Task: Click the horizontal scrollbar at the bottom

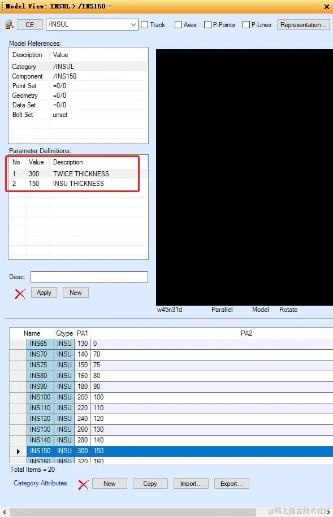Action: coord(132,512)
